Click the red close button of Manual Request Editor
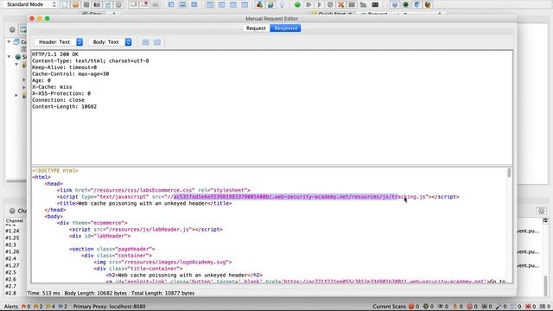Viewport: 553px width, 311px height. [x=32, y=18]
